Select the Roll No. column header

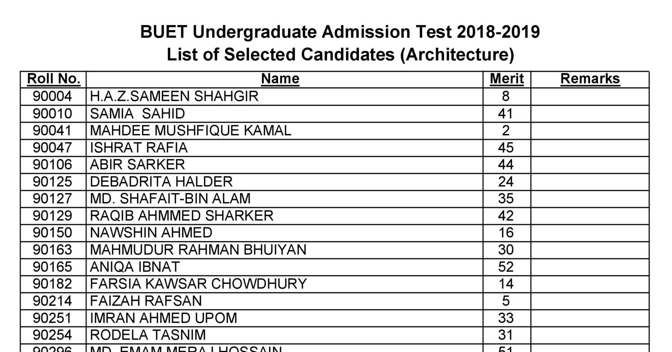(53, 79)
